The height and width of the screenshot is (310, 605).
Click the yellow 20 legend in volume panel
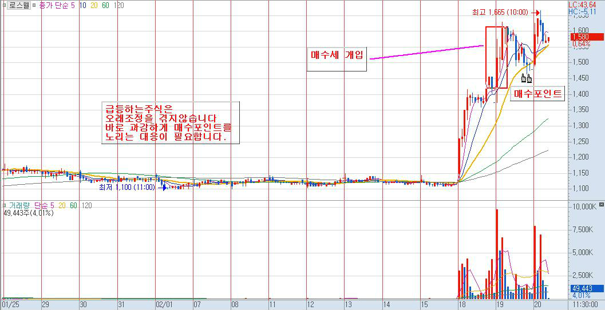tap(62, 205)
